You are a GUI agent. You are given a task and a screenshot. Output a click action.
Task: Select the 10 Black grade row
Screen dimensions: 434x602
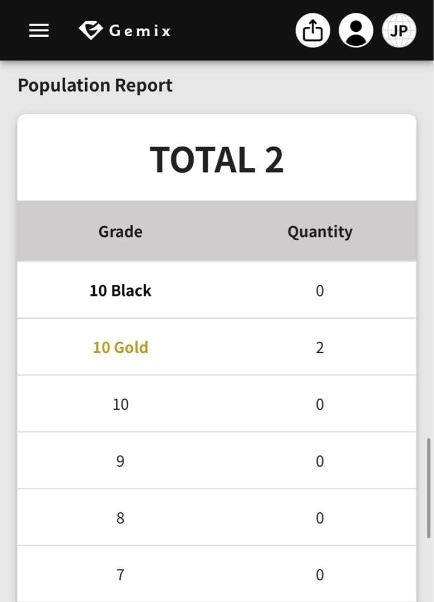pyautogui.click(x=120, y=290)
